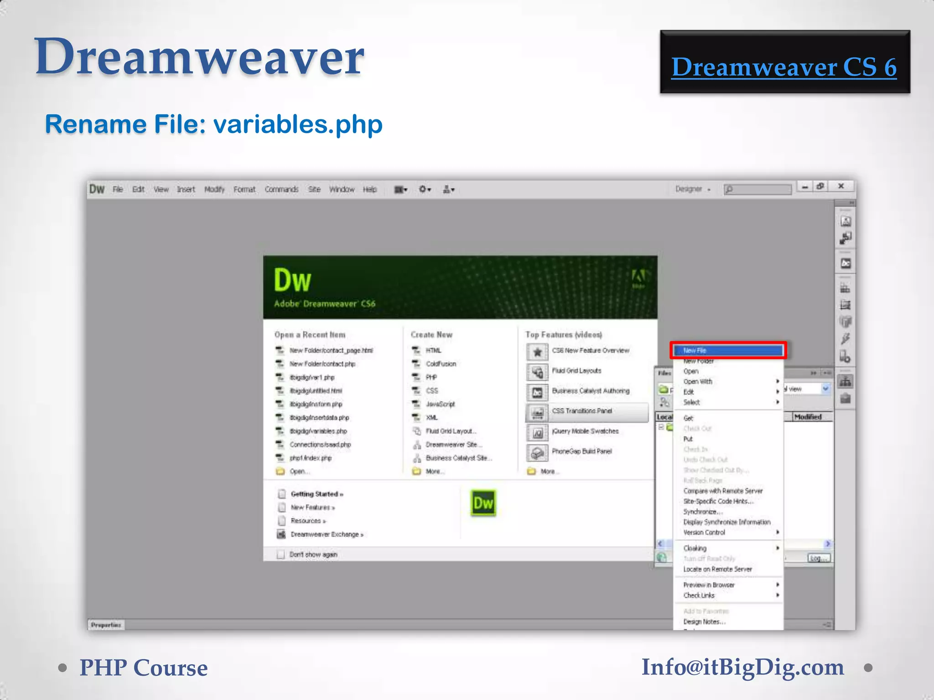Open the Multiscreen preview device icon in dock
The width and height of the screenshot is (934, 700).
(x=845, y=356)
